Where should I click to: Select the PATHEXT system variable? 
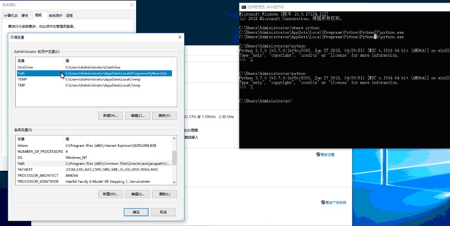click(x=94, y=169)
